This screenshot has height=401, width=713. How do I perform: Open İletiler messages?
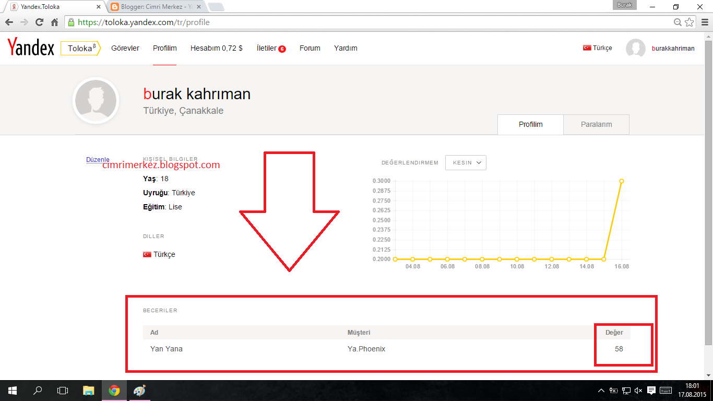coord(271,48)
